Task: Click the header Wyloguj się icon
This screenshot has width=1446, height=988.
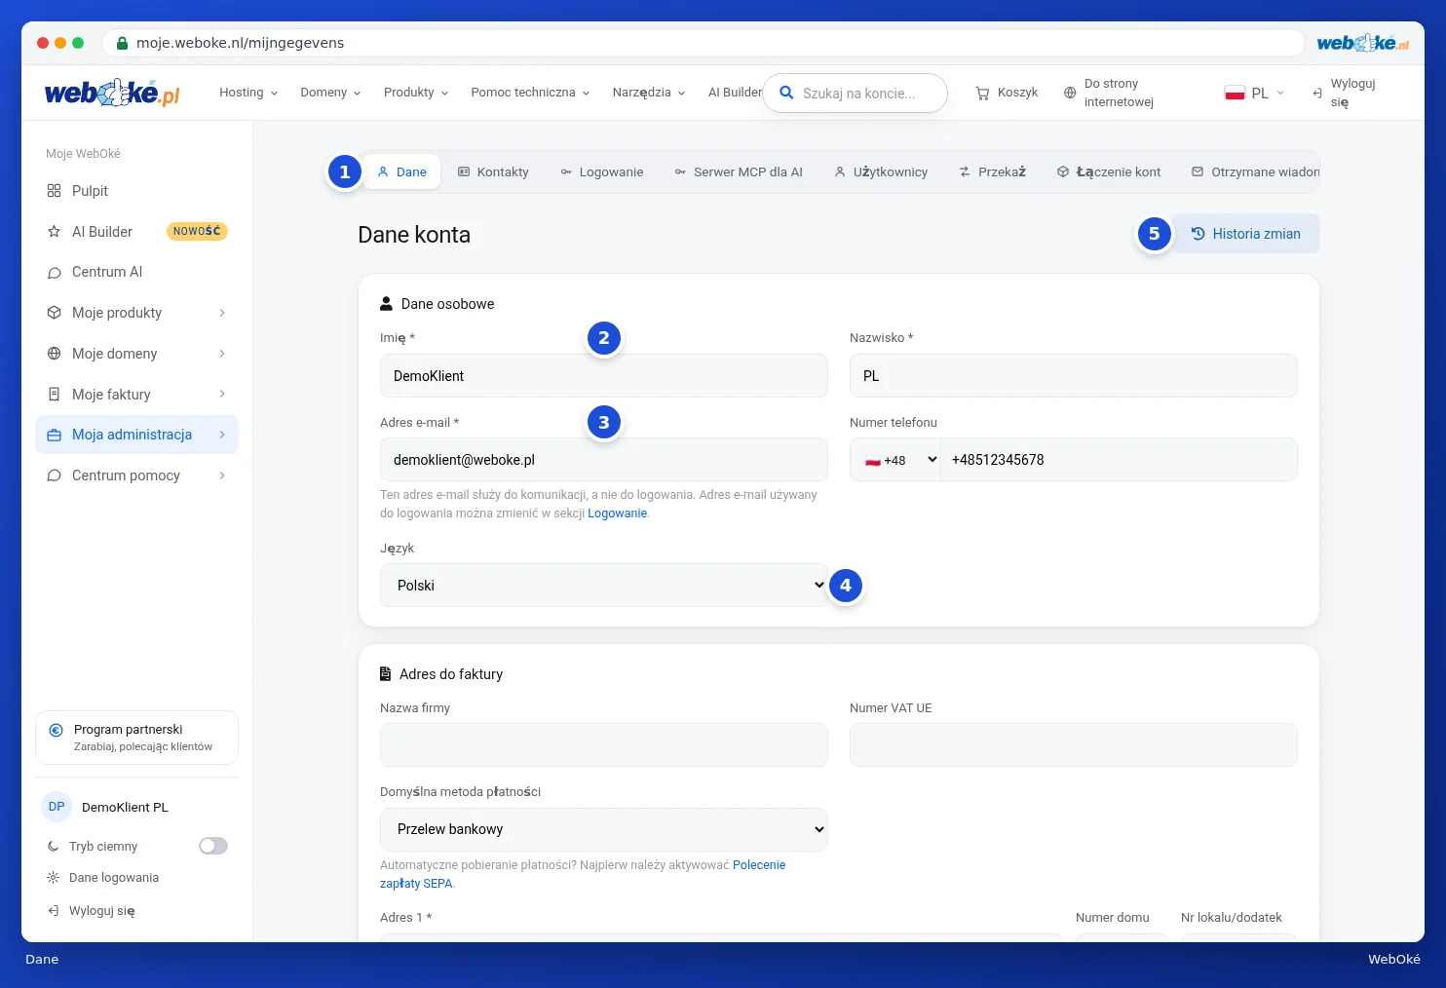Action: tap(1317, 93)
